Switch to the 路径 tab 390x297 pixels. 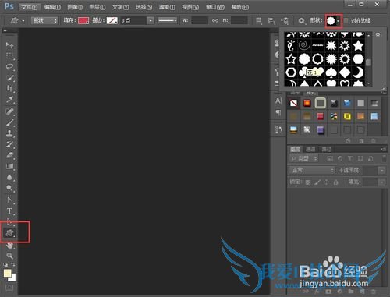click(x=326, y=150)
